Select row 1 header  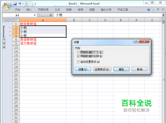point(16,24)
